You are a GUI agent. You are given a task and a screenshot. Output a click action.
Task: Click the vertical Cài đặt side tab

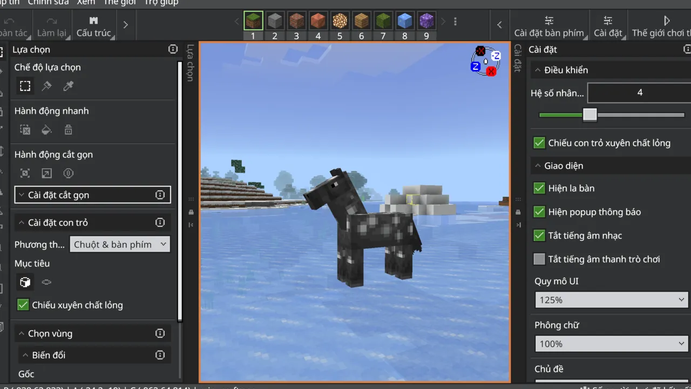(517, 58)
